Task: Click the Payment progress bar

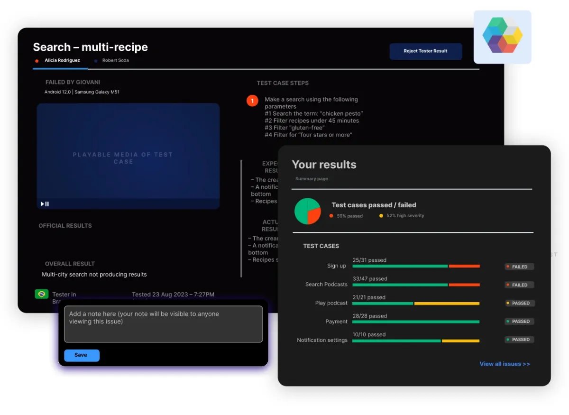Action: point(415,322)
